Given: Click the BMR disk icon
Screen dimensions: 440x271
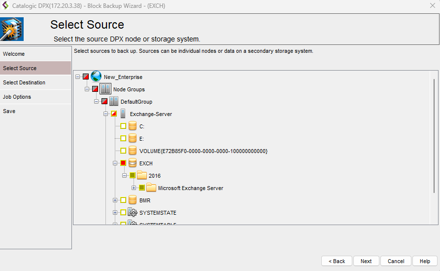Looking at the screenshot, I should 133,200.
